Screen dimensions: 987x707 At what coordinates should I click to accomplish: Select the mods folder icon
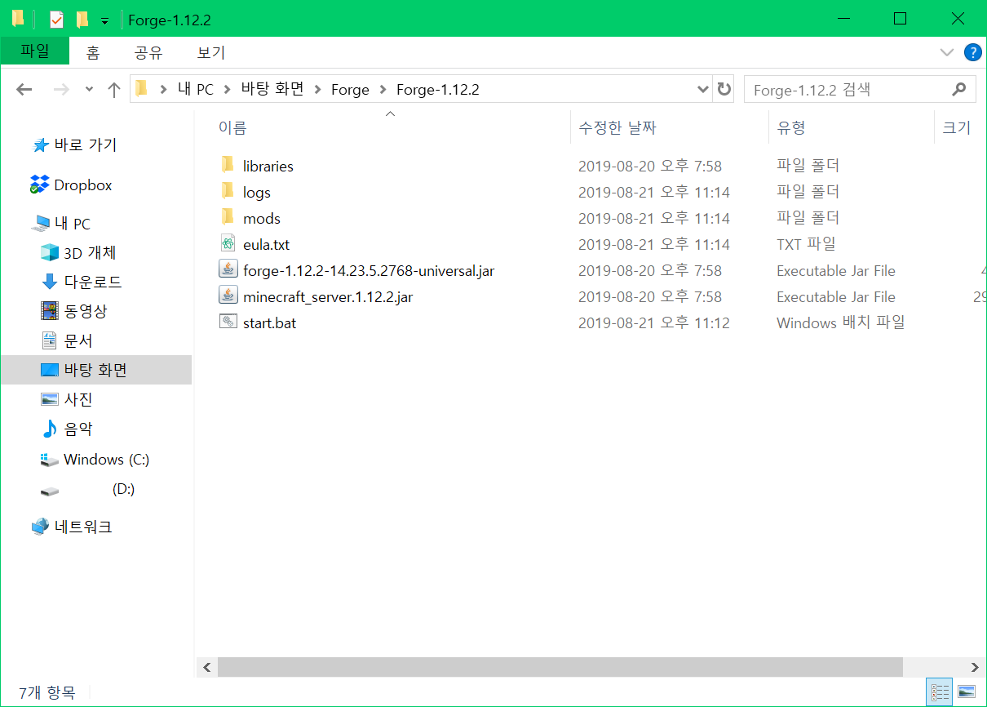pos(228,218)
